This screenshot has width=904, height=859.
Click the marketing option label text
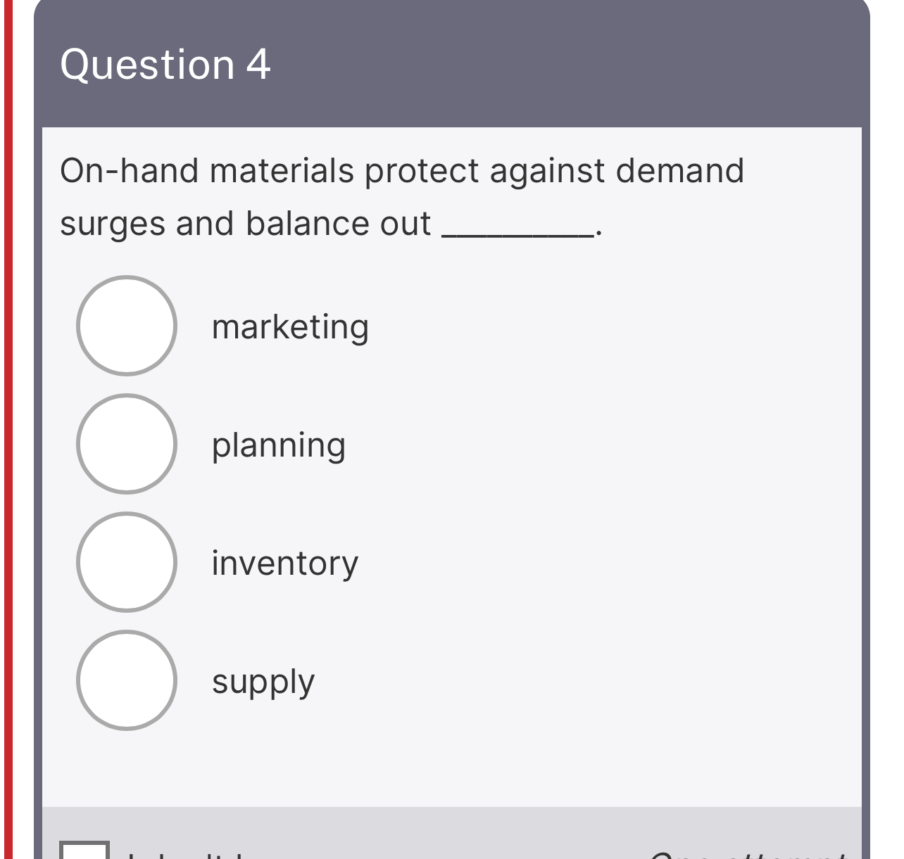[x=290, y=325]
